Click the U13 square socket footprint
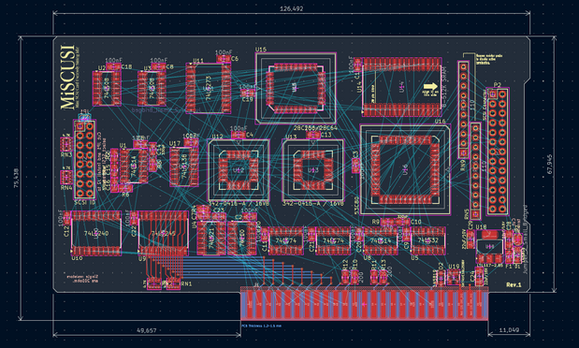Viewport: 579px width, 348px height. click(x=313, y=170)
